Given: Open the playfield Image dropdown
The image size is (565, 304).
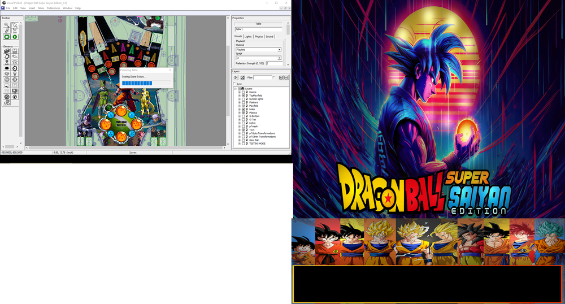Looking at the screenshot, I should pos(279,58).
